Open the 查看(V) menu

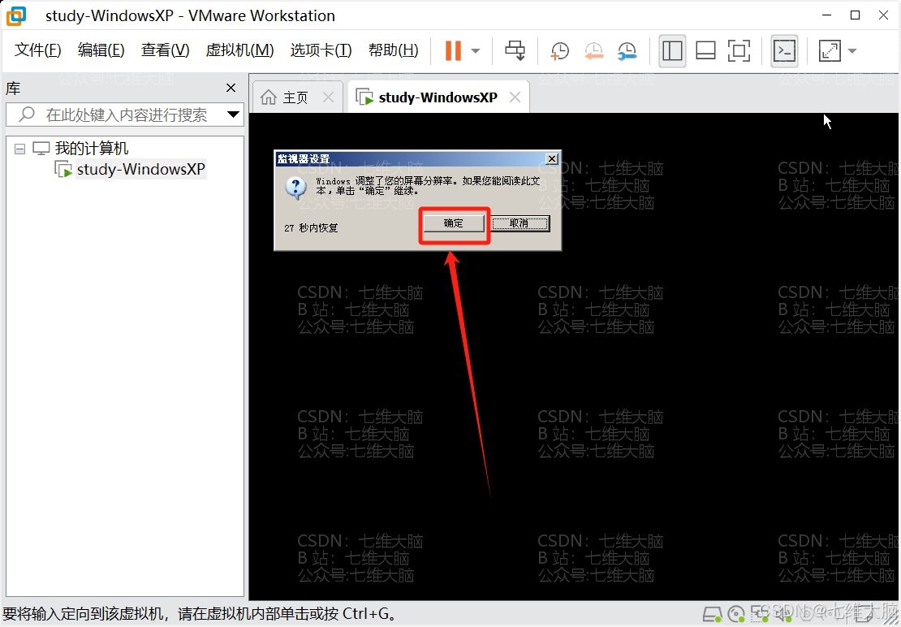click(165, 50)
